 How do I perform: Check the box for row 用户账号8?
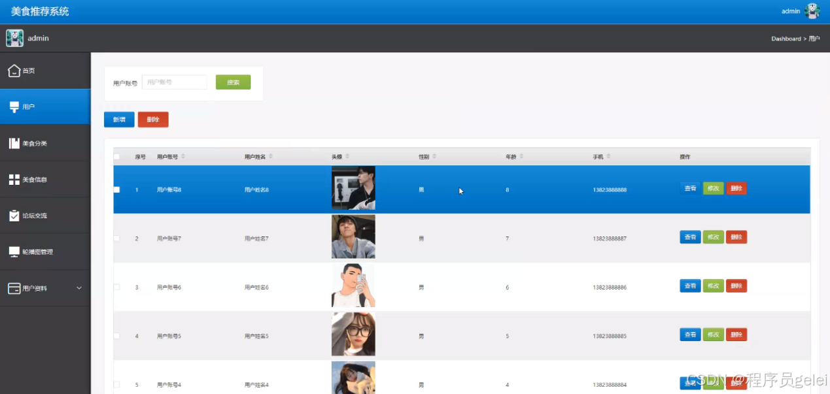(116, 189)
